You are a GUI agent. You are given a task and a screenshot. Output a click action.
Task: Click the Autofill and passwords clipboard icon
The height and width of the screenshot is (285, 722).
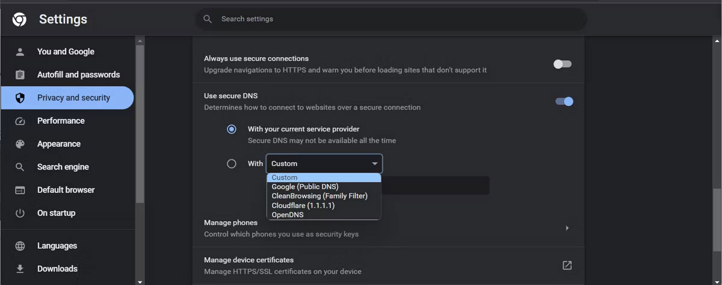pos(20,75)
